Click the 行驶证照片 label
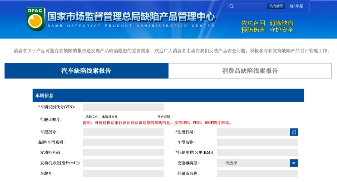This screenshot has height=182, width=337. point(51,120)
